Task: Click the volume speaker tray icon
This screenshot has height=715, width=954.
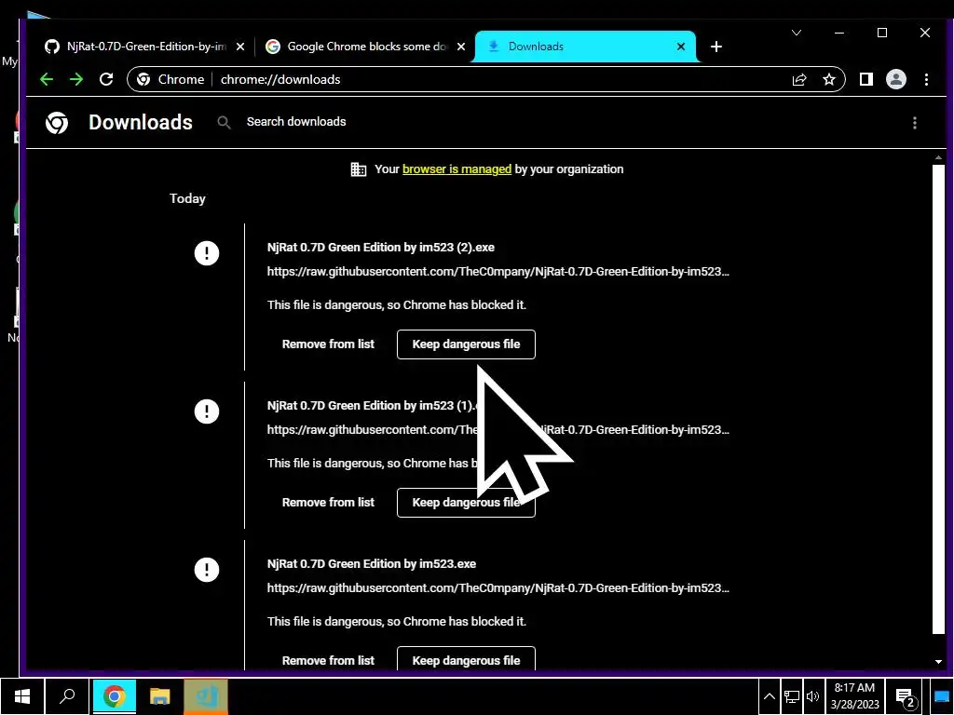Action: [812, 696]
